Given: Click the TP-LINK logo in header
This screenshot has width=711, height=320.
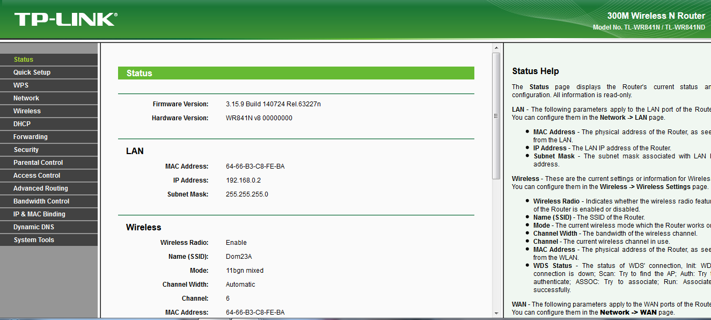Looking at the screenshot, I should click(65, 19).
